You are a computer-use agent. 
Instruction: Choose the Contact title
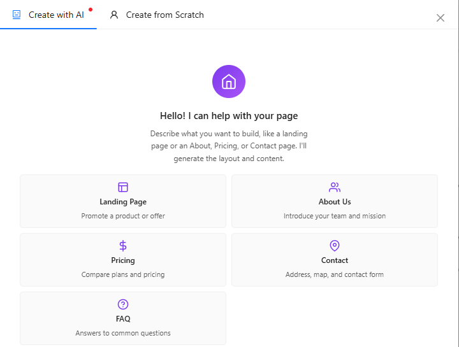tap(335, 260)
